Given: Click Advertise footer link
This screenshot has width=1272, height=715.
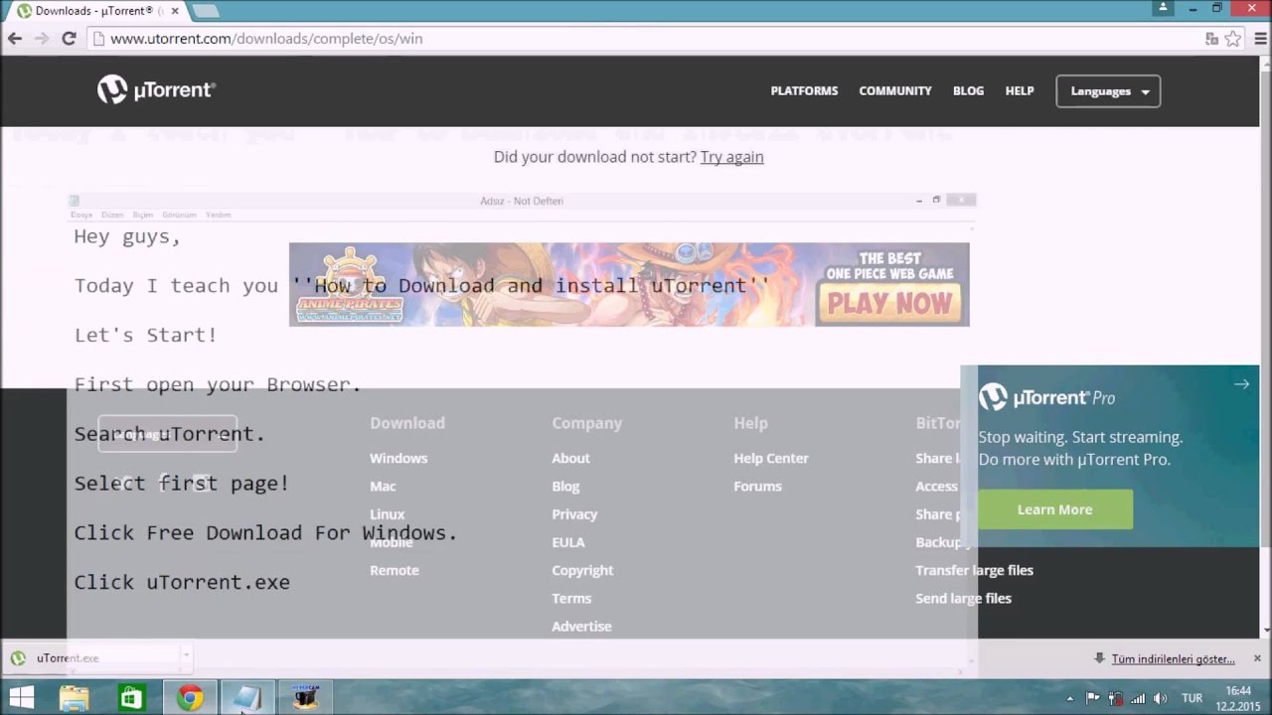Looking at the screenshot, I should (581, 626).
